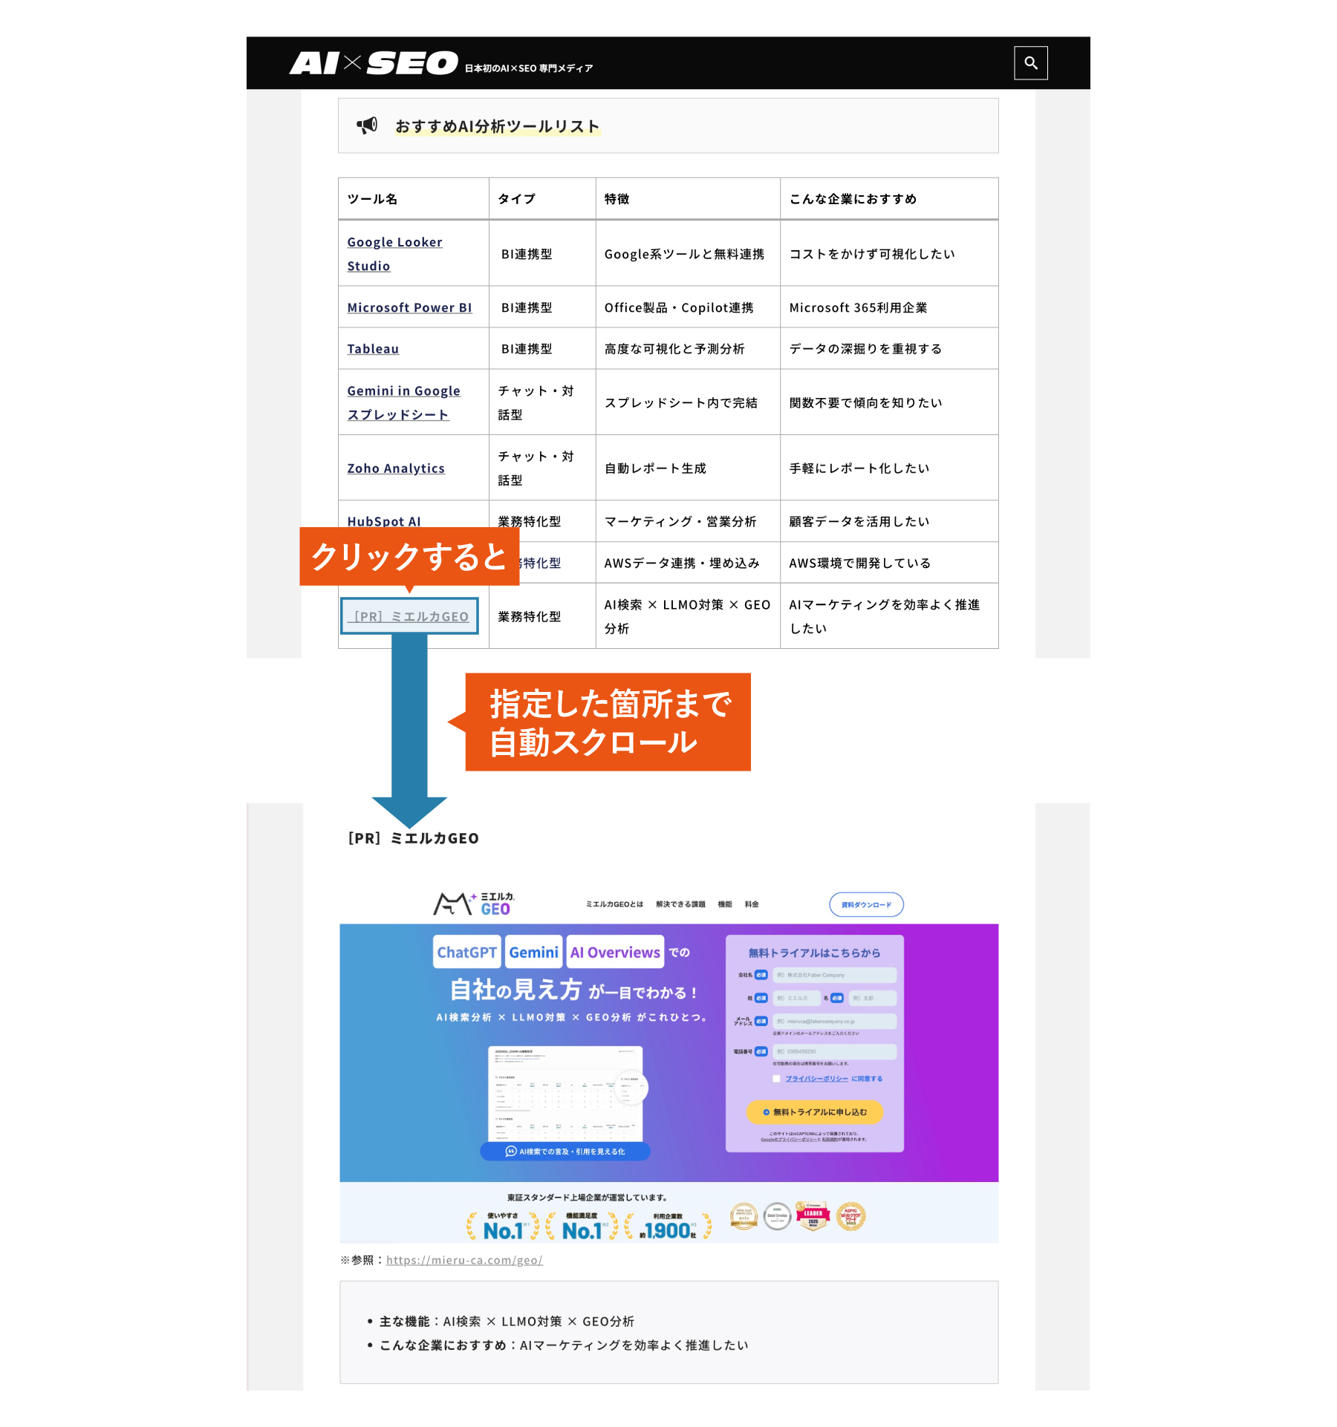1337x1427 pixels.
Task: Open the search magnifier icon in header
Action: click(x=1030, y=63)
